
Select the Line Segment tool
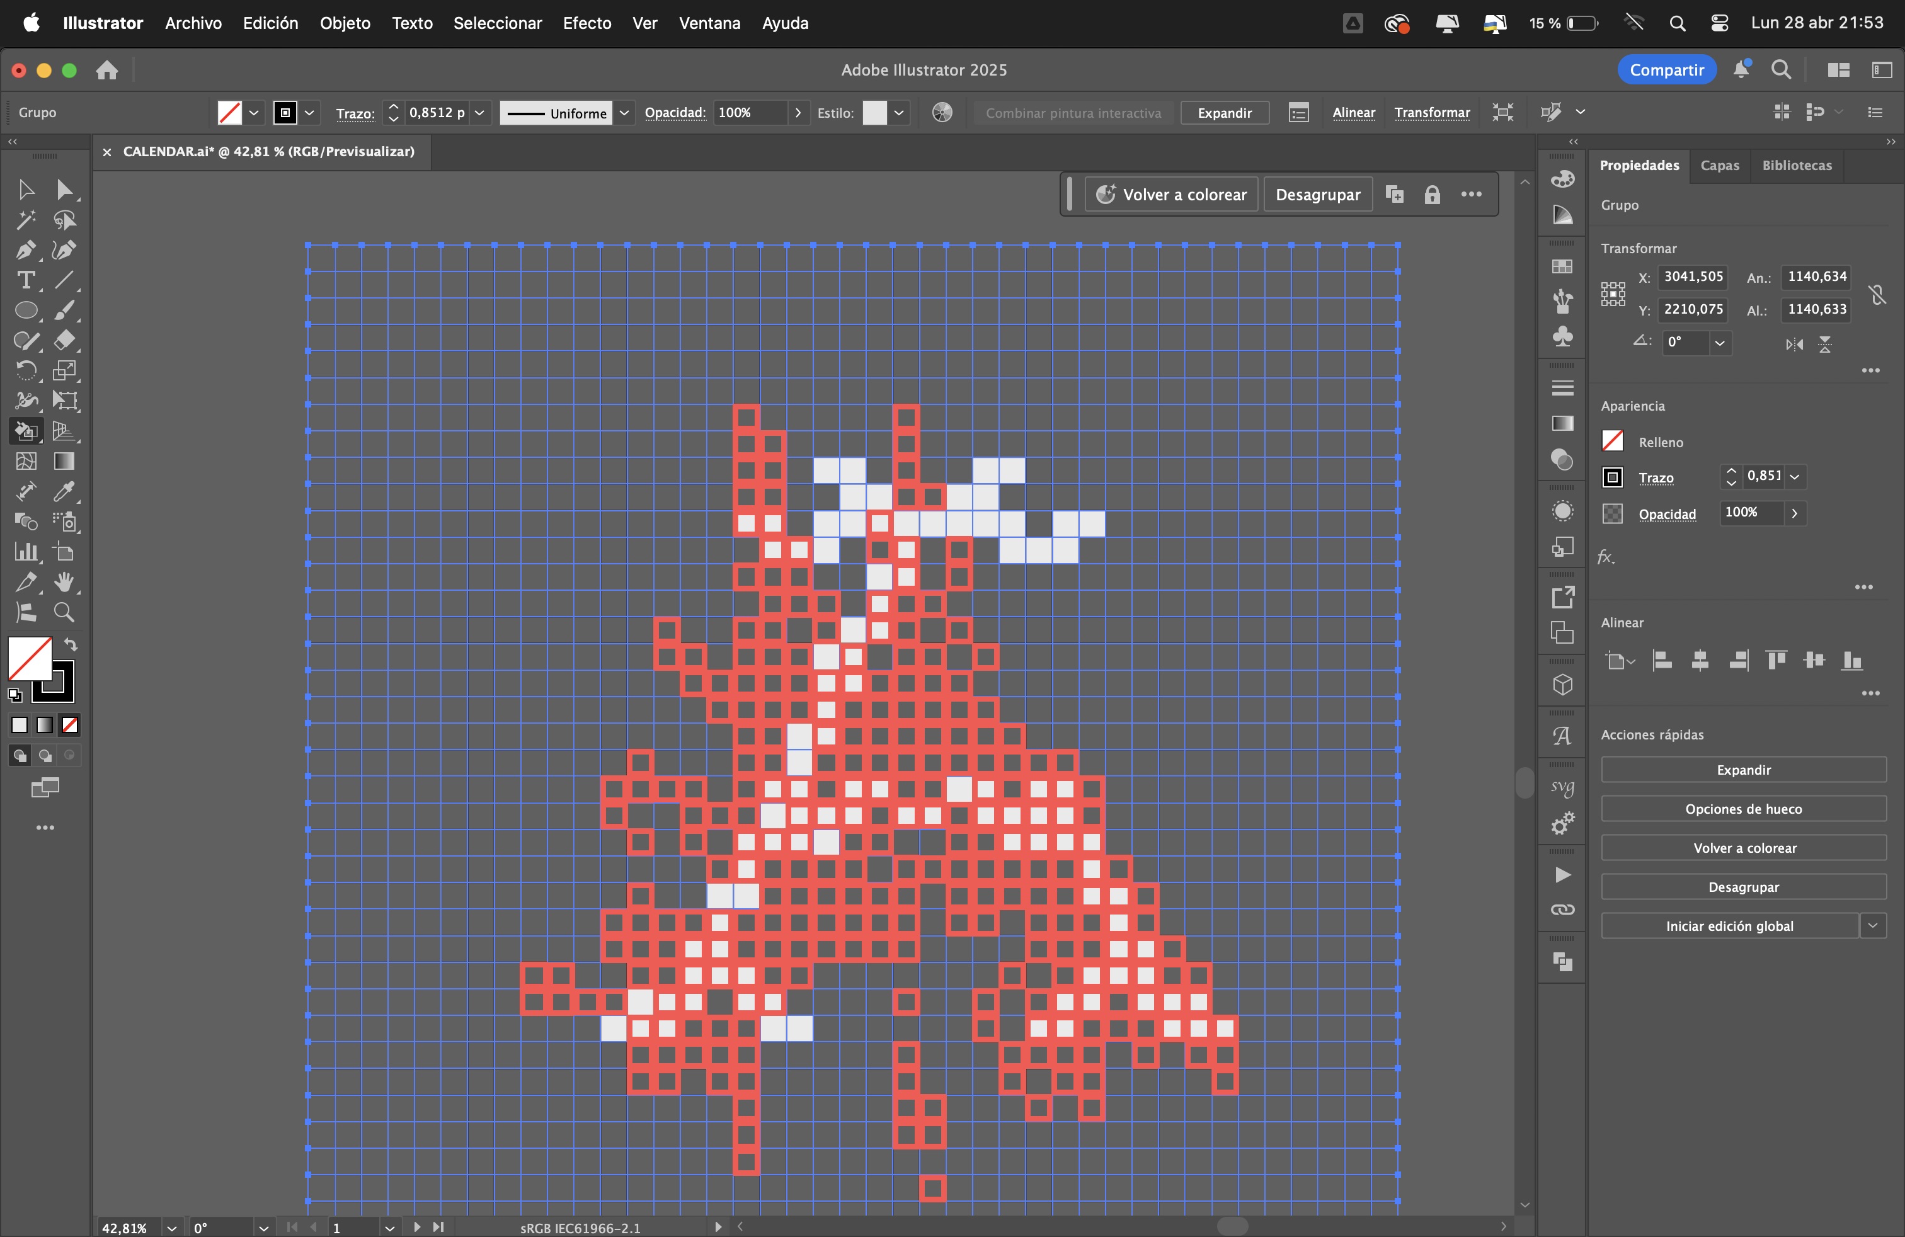(x=64, y=281)
